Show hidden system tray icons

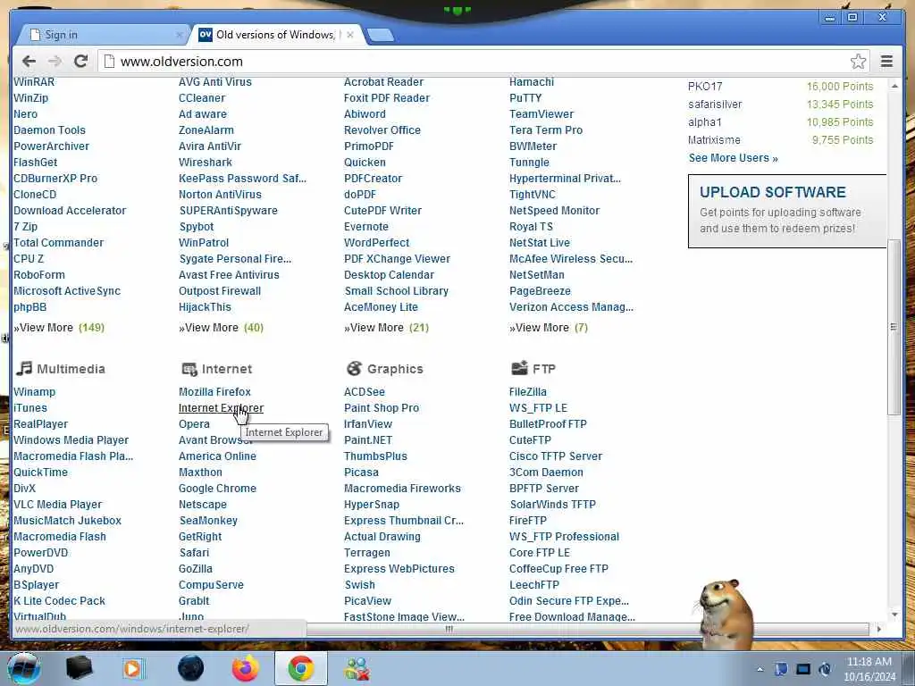tap(760, 669)
